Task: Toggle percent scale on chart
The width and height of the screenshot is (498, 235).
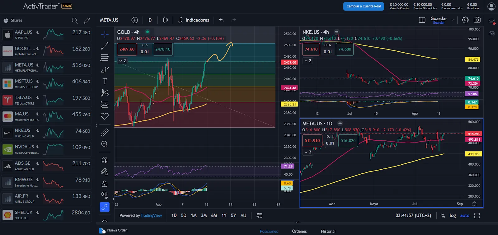Action: 443,215
